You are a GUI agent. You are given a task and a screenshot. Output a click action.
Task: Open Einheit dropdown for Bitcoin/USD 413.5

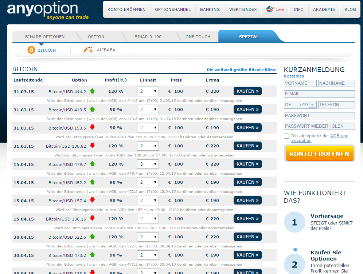(x=148, y=110)
